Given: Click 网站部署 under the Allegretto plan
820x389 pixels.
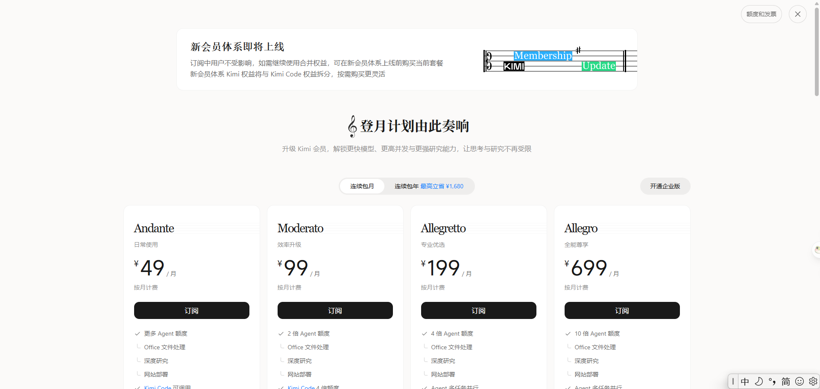Looking at the screenshot, I should pyautogui.click(x=443, y=374).
